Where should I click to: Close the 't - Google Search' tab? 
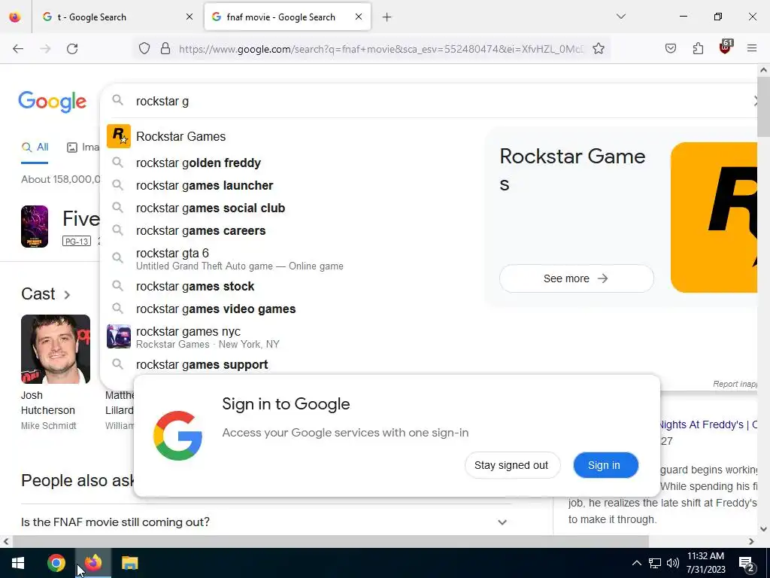point(189,17)
